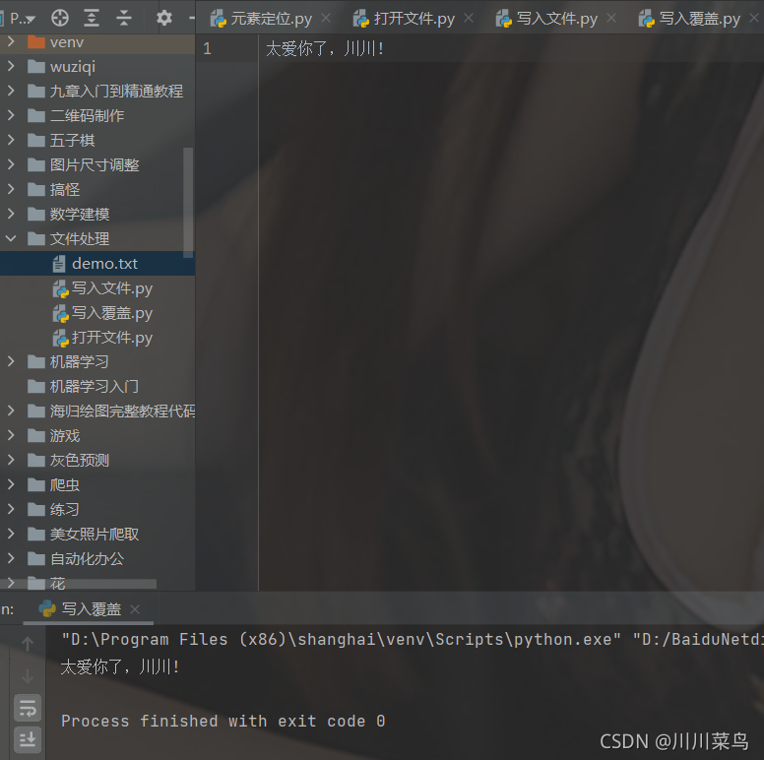Expand the 数学建模 folder
Screen dimensions: 764x760
coord(11,214)
